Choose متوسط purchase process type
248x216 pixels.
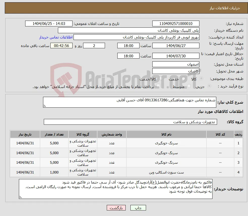pyautogui.click(x=189, y=86)
